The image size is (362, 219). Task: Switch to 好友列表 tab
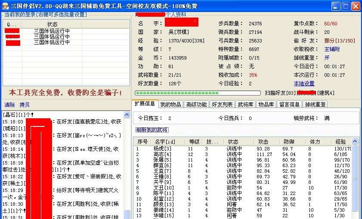click(222, 105)
